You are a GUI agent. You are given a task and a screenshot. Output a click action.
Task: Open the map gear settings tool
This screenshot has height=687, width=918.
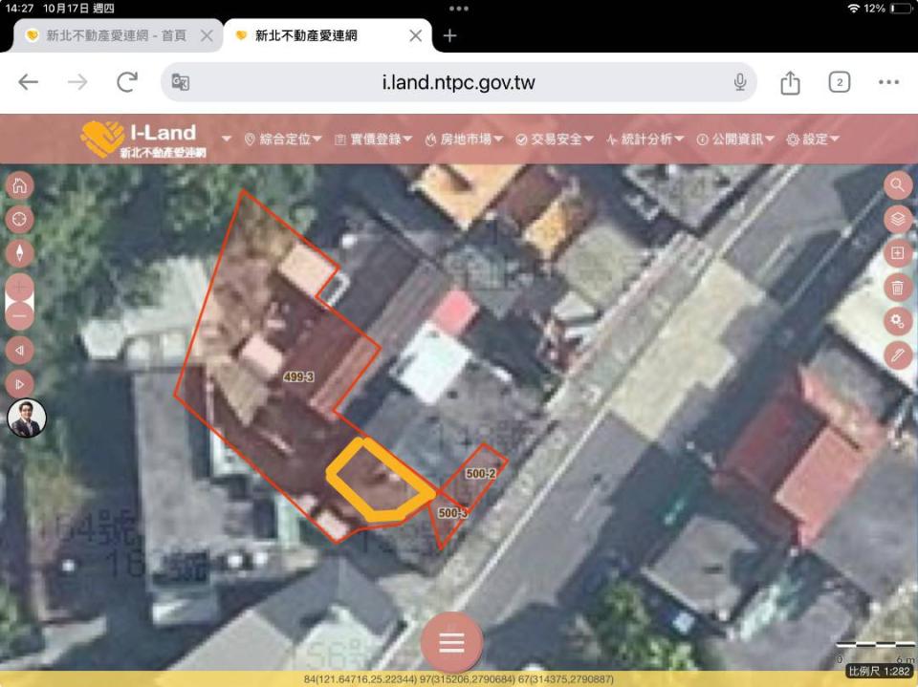(x=897, y=321)
